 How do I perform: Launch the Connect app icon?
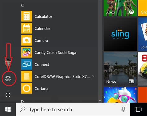click(x=27, y=64)
